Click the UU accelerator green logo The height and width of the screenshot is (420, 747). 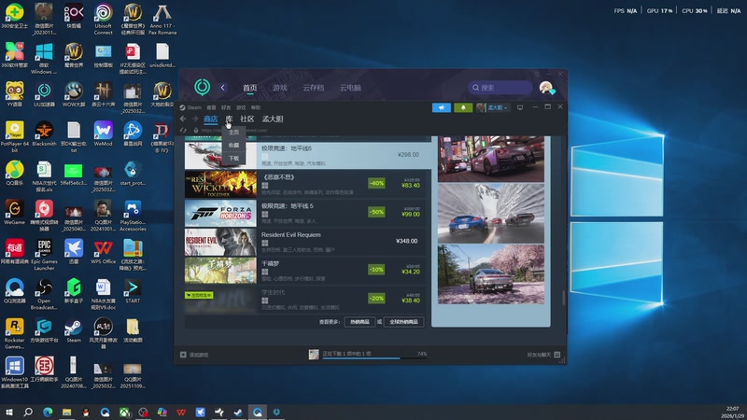202,87
